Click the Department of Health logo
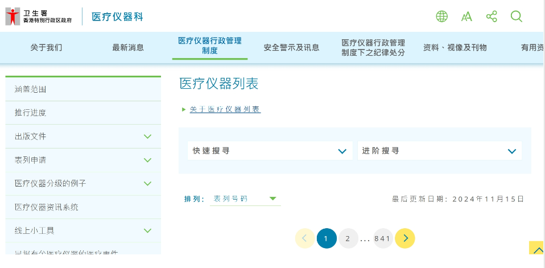 (39, 17)
